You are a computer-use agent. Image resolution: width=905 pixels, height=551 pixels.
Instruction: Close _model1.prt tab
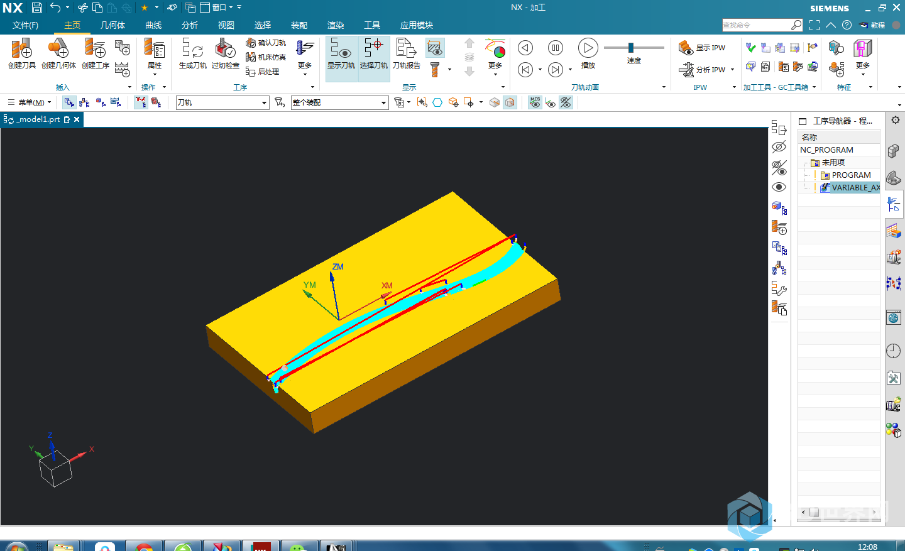click(77, 119)
